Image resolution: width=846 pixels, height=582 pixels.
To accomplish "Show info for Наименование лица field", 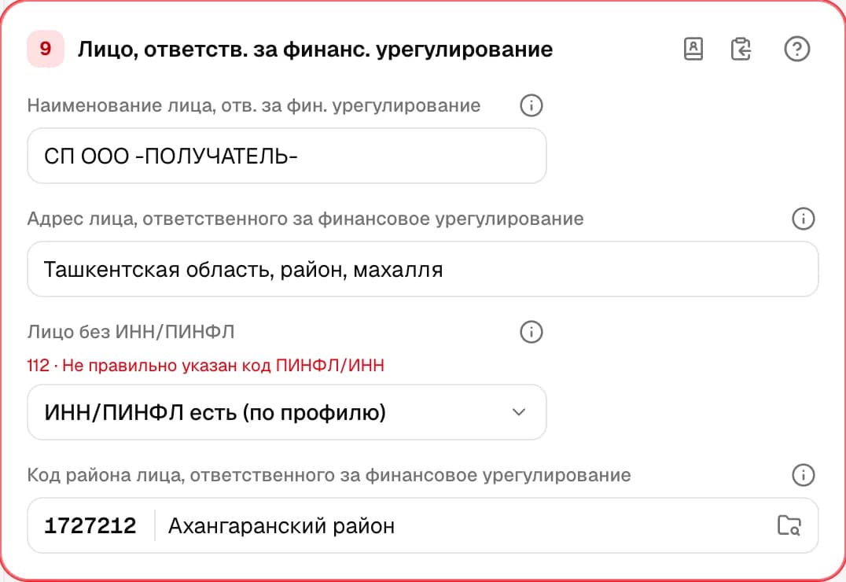I will 532,105.
